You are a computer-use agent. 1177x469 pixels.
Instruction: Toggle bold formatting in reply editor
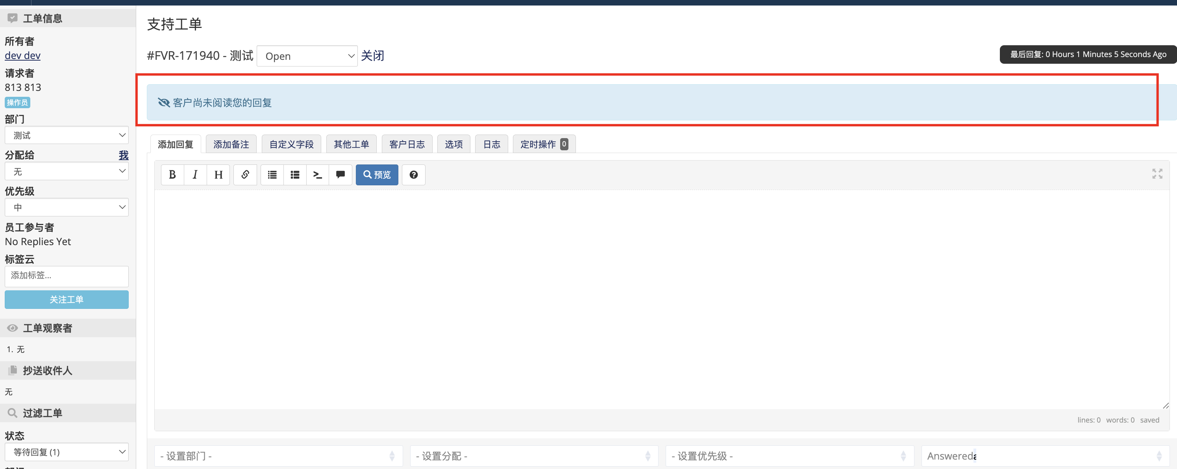click(x=172, y=175)
